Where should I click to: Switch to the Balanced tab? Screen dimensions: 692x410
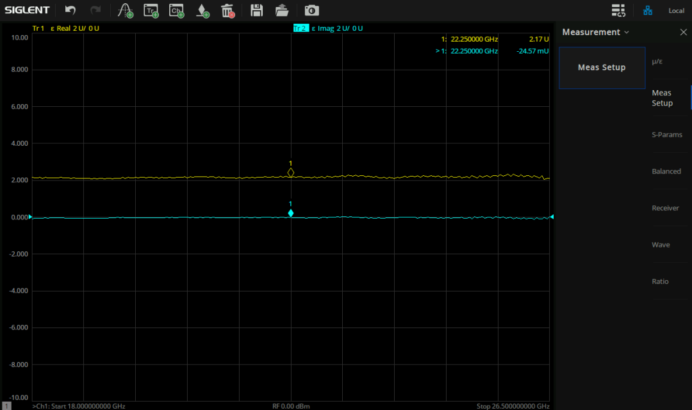pyautogui.click(x=666, y=171)
